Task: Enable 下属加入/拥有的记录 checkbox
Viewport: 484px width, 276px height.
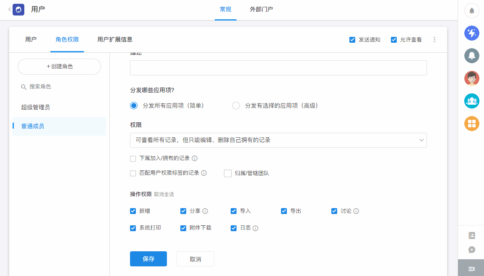Action: 133,159
